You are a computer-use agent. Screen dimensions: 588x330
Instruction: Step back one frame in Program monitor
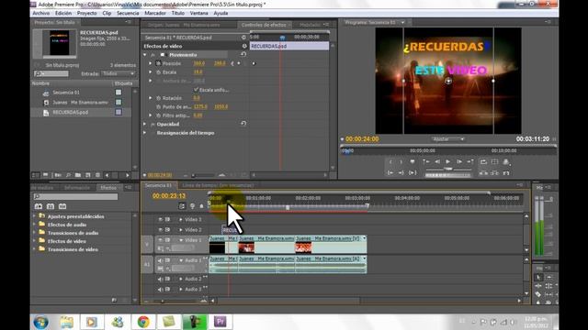(x=437, y=161)
